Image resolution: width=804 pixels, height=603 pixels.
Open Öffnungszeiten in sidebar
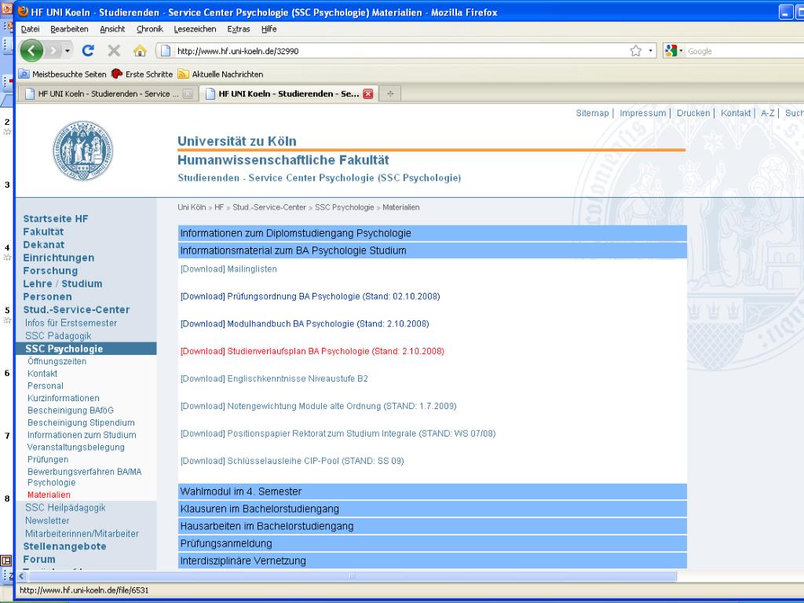coord(57,361)
